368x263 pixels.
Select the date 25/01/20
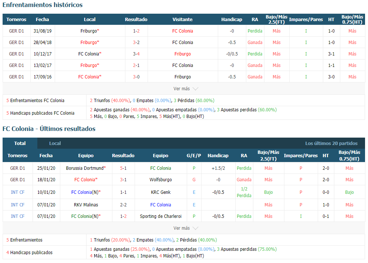[46, 168]
